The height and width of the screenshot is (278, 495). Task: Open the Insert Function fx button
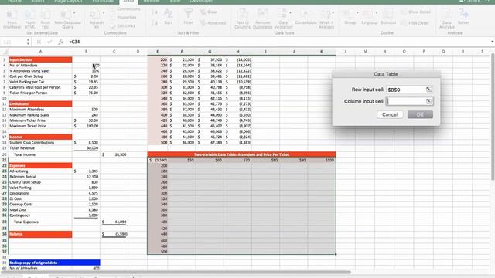pos(61,42)
